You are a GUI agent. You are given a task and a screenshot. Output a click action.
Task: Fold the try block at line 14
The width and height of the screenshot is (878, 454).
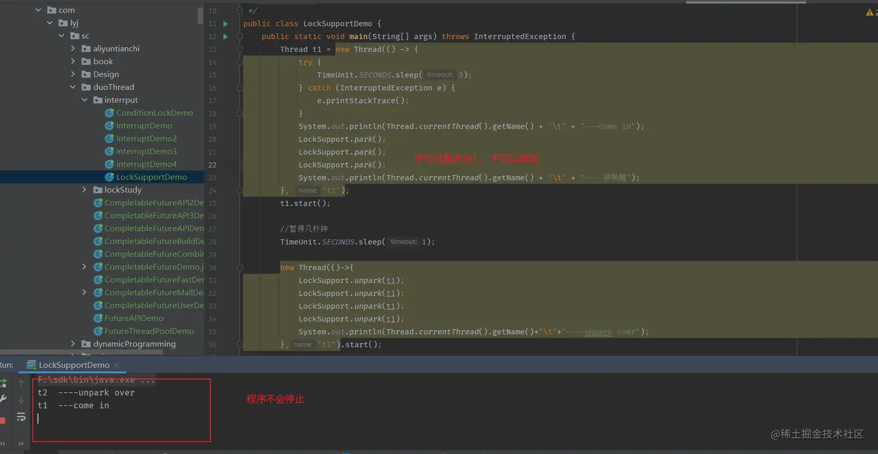[x=240, y=62]
